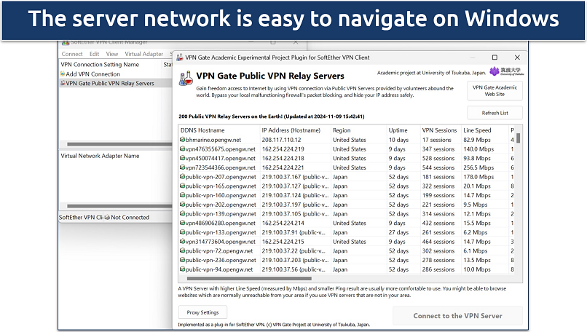Click the 178.0 Mbps line speed cell
Screen dimensions: 587x332
[x=478, y=177]
